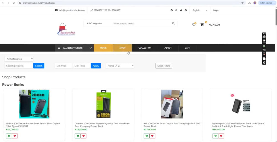Viewport: 277px width, 142px height.
Task: Focus the Max Price field
Action: click(x=82, y=66)
